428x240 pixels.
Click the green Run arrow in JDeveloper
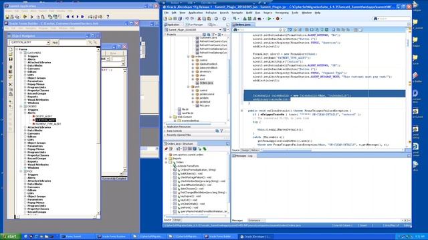[x=270, y=19]
